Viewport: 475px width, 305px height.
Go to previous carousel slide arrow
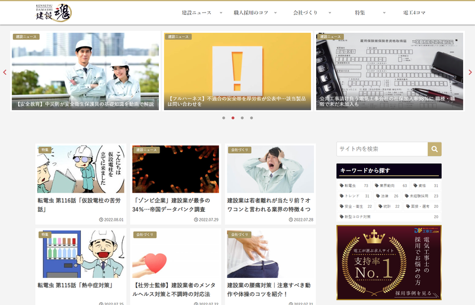coord(5,72)
